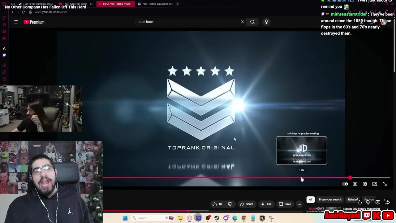396x223 pixels.
Task: Select the 'All' filter chip
Action: pos(311,199)
